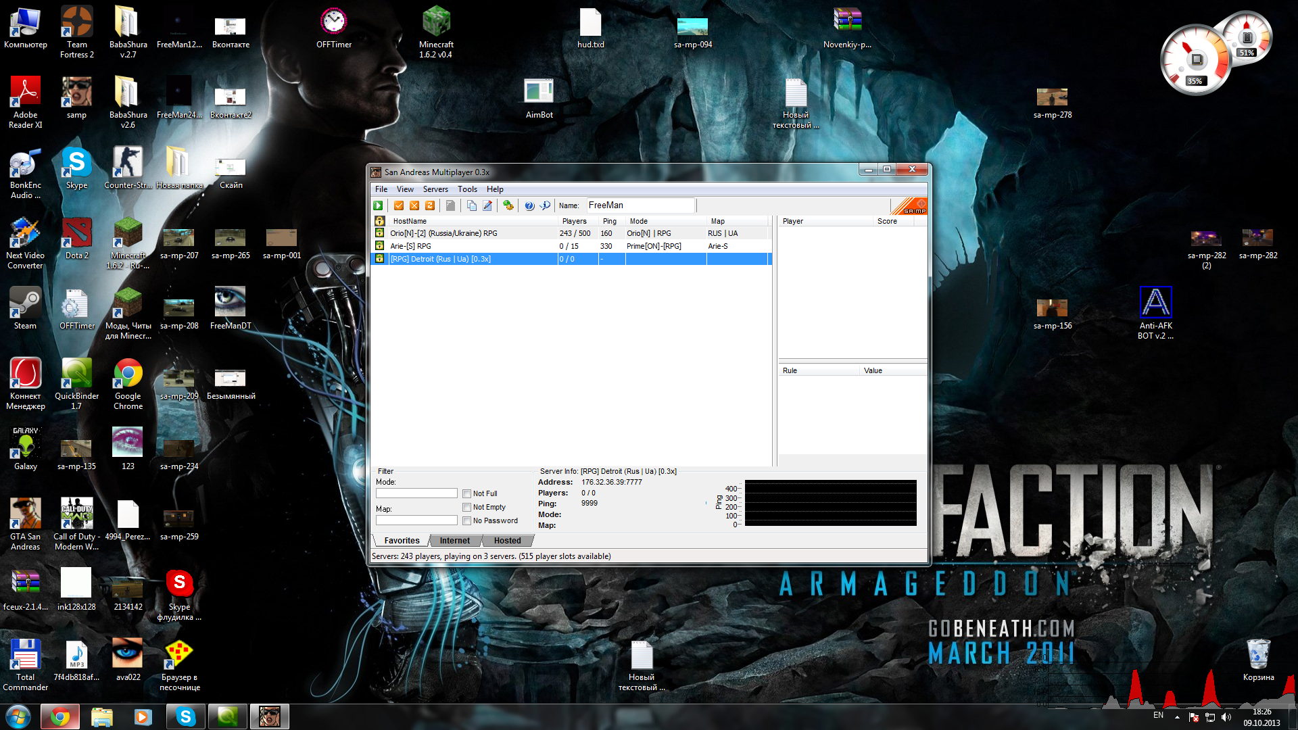Open settings via the gear toolbar icon
1298x730 pixels.
508,205
